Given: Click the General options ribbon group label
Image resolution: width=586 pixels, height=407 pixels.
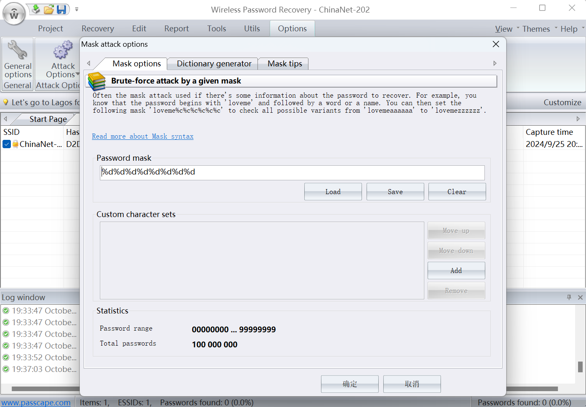Looking at the screenshot, I should [18, 85].
